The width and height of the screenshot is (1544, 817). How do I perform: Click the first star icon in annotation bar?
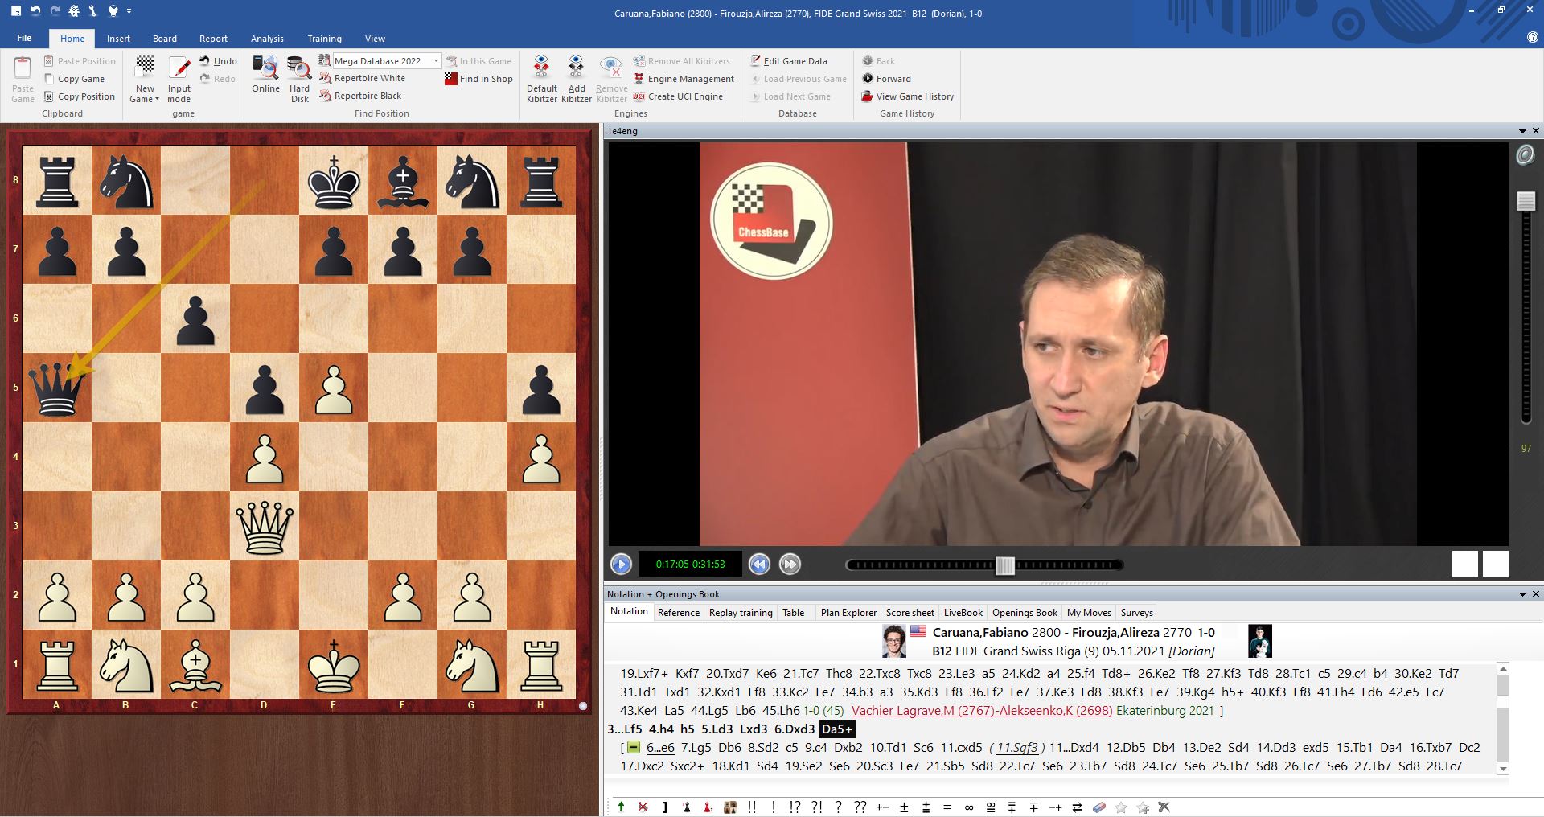1121,807
